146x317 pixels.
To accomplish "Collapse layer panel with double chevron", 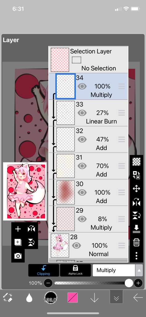I will click(x=116, y=298).
